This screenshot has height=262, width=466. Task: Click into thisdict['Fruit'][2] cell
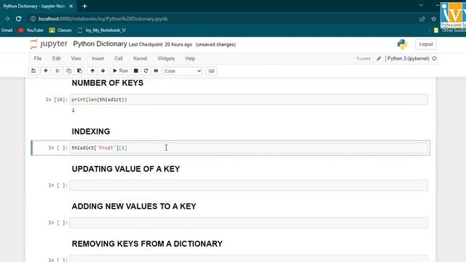click(x=249, y=148)
